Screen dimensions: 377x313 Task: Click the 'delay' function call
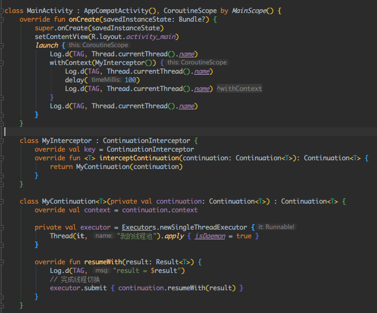coord(75,80)
